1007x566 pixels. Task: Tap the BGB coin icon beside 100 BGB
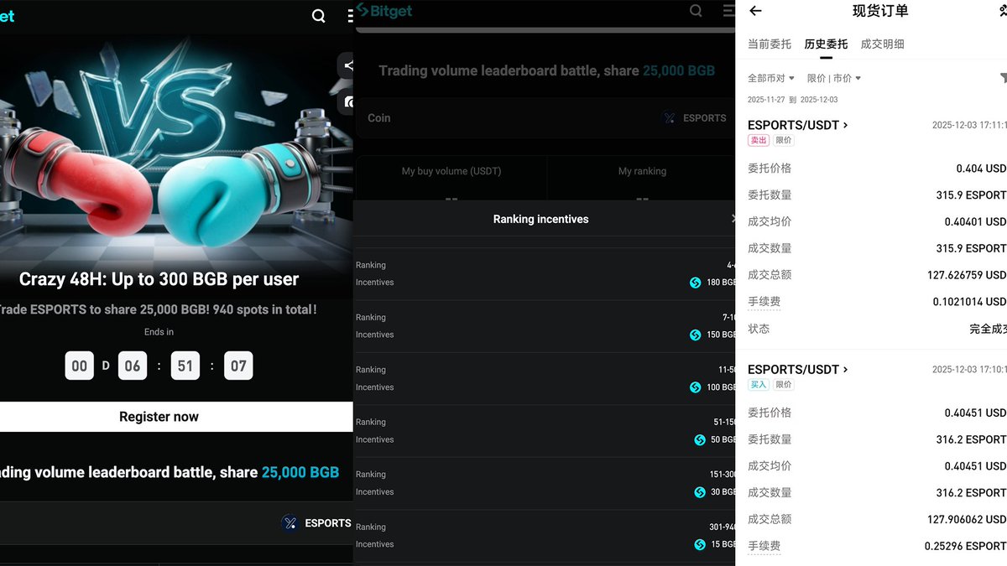click(x=695, y=387)
